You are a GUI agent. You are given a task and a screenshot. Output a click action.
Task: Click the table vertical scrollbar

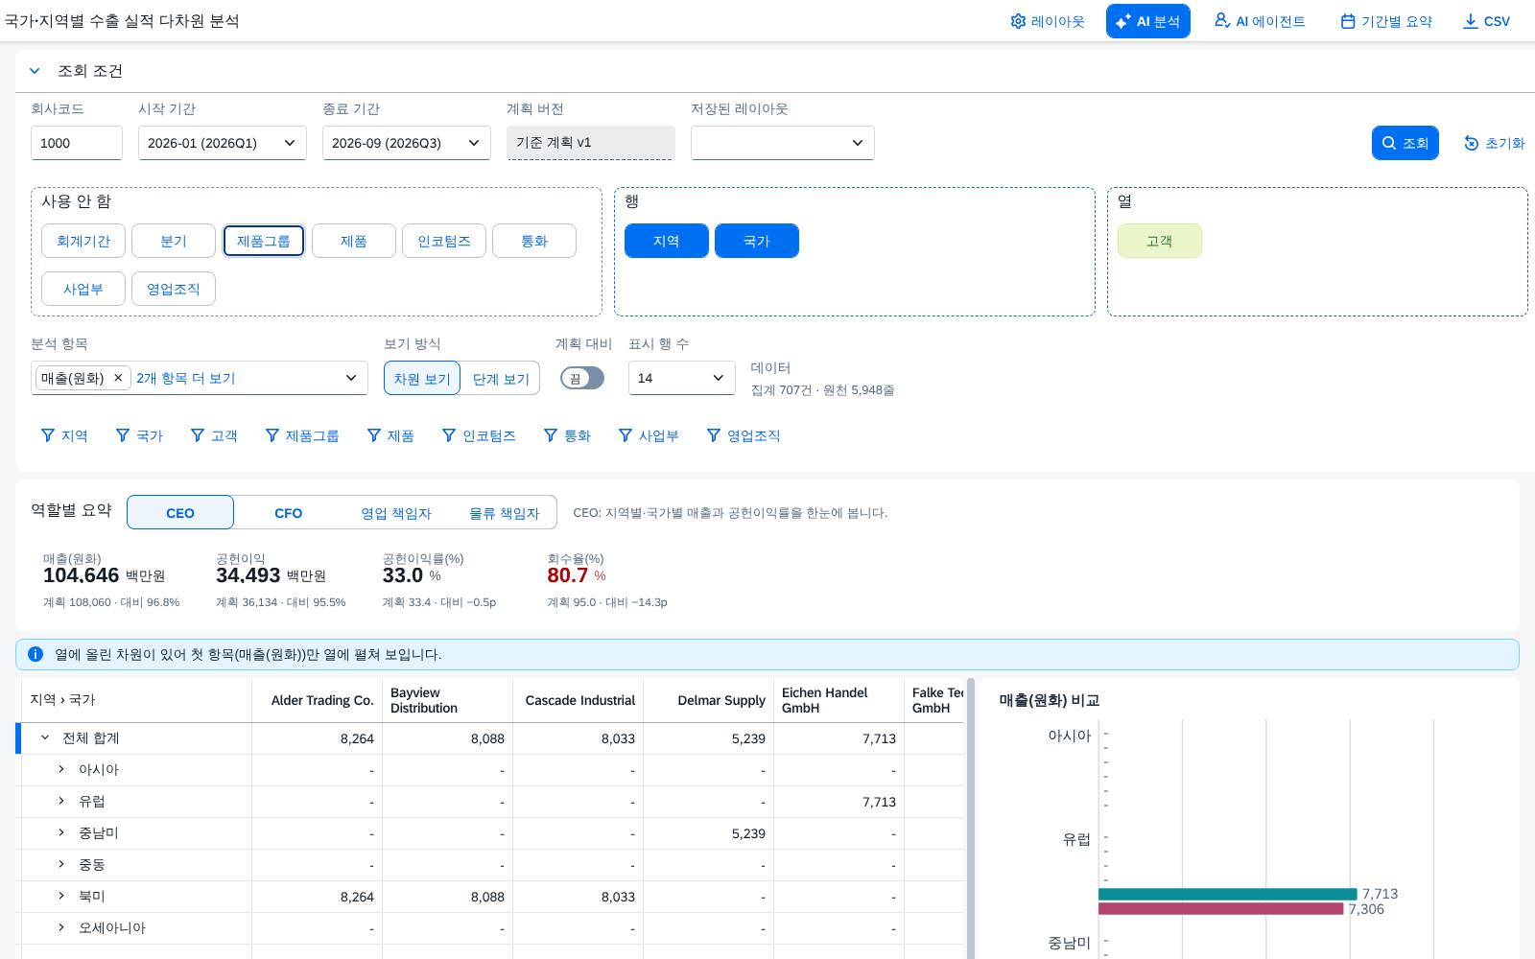[970, 818]
